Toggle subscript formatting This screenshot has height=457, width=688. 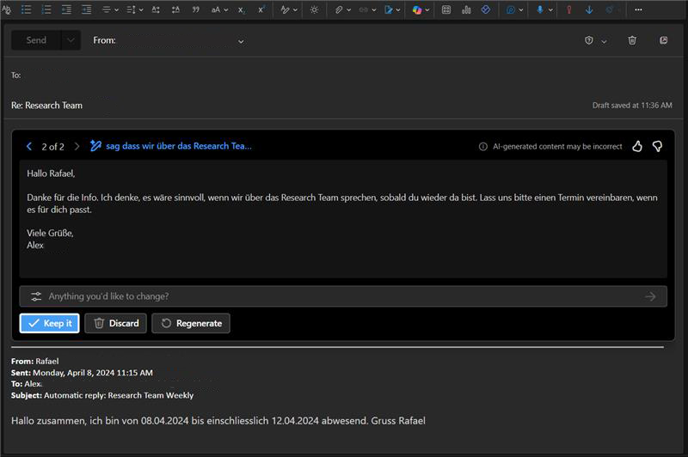click(x=242, y=9)
